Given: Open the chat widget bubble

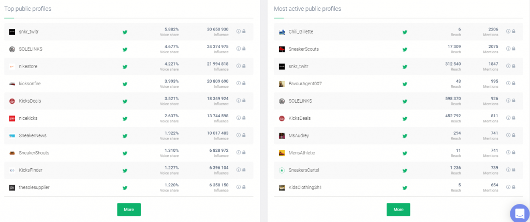Looking at the screenshot, I should (x=520, y=213).
